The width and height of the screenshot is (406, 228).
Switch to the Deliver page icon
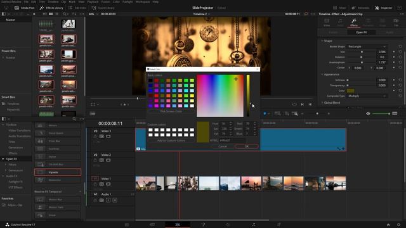pyautogui.click(x=278, y=224)
